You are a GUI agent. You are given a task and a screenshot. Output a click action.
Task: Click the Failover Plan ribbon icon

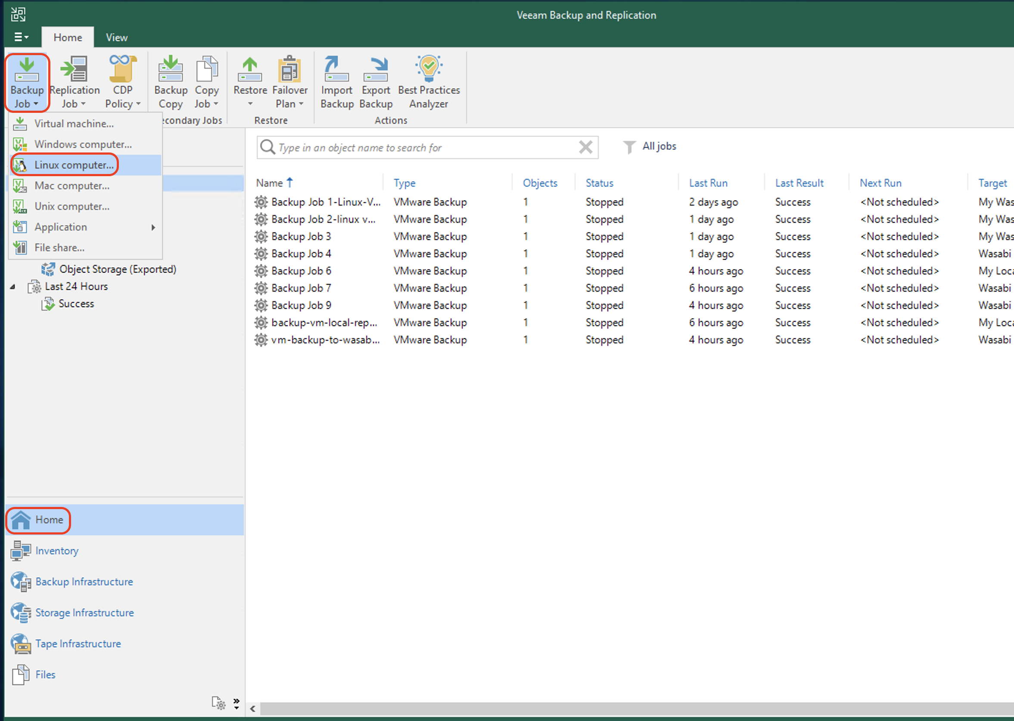[289, 69]
